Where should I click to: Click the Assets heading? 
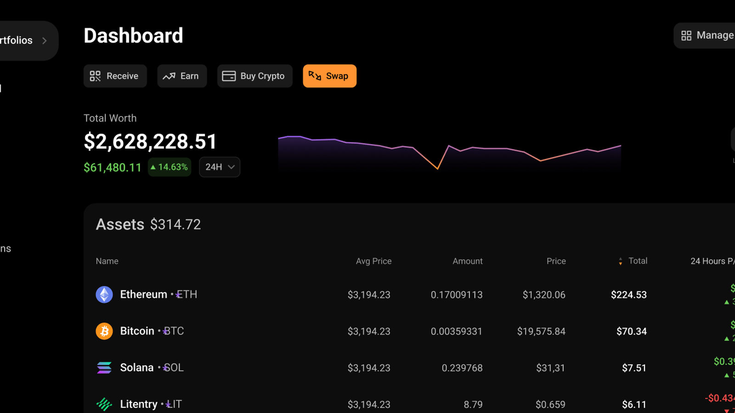coord(120,224)
